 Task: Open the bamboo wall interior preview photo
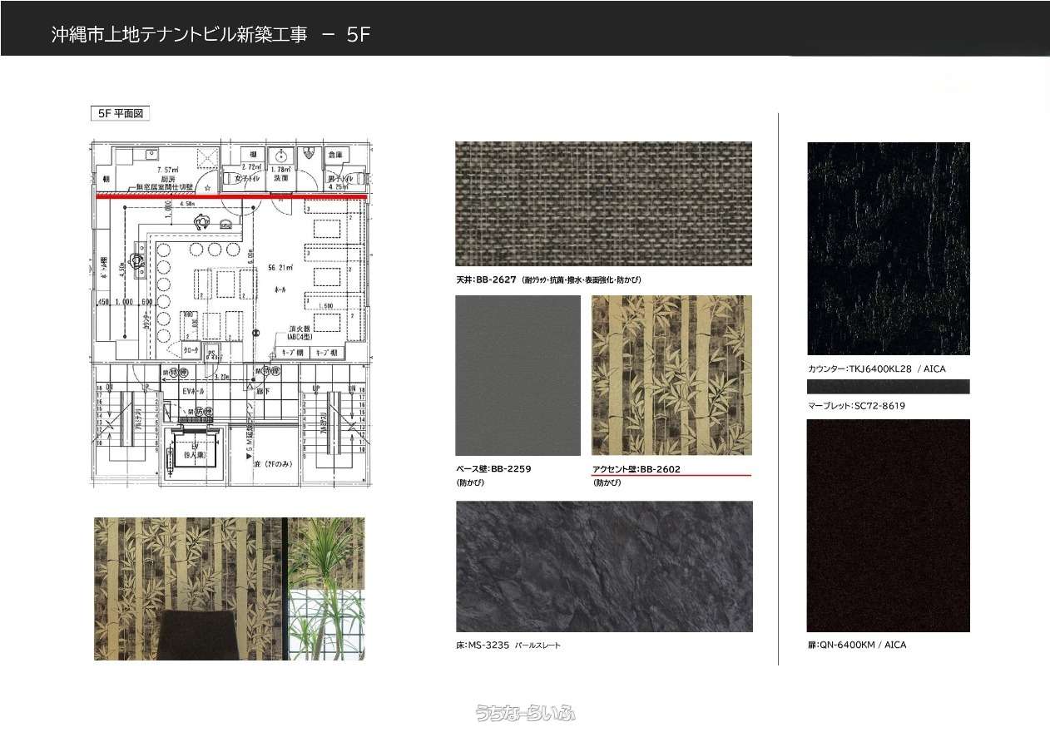tap(229, 588)
